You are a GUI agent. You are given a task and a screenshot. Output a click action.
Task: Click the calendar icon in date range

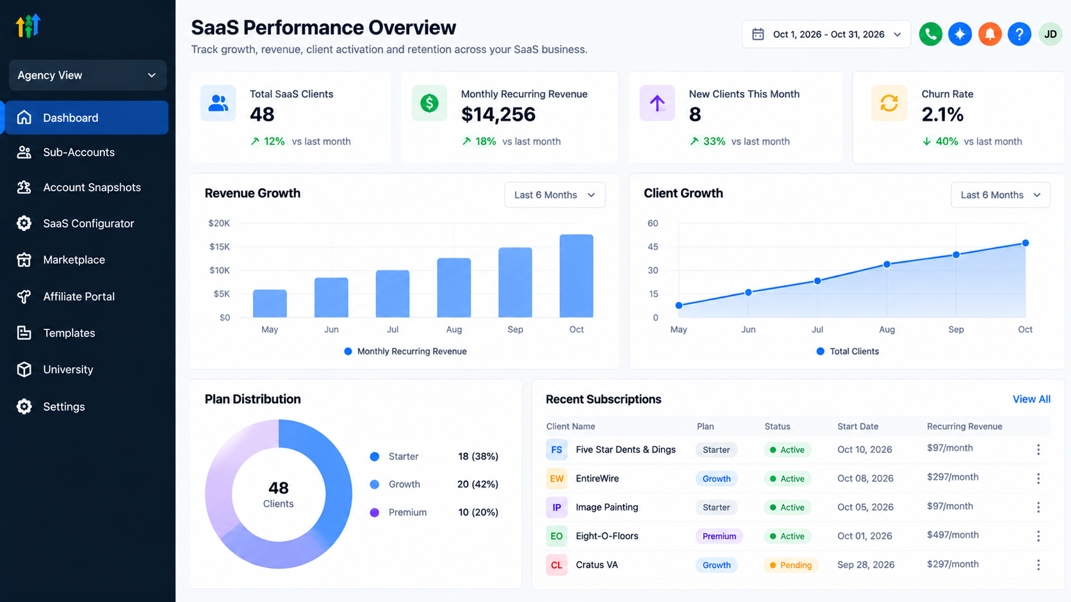tap(758, 34)
